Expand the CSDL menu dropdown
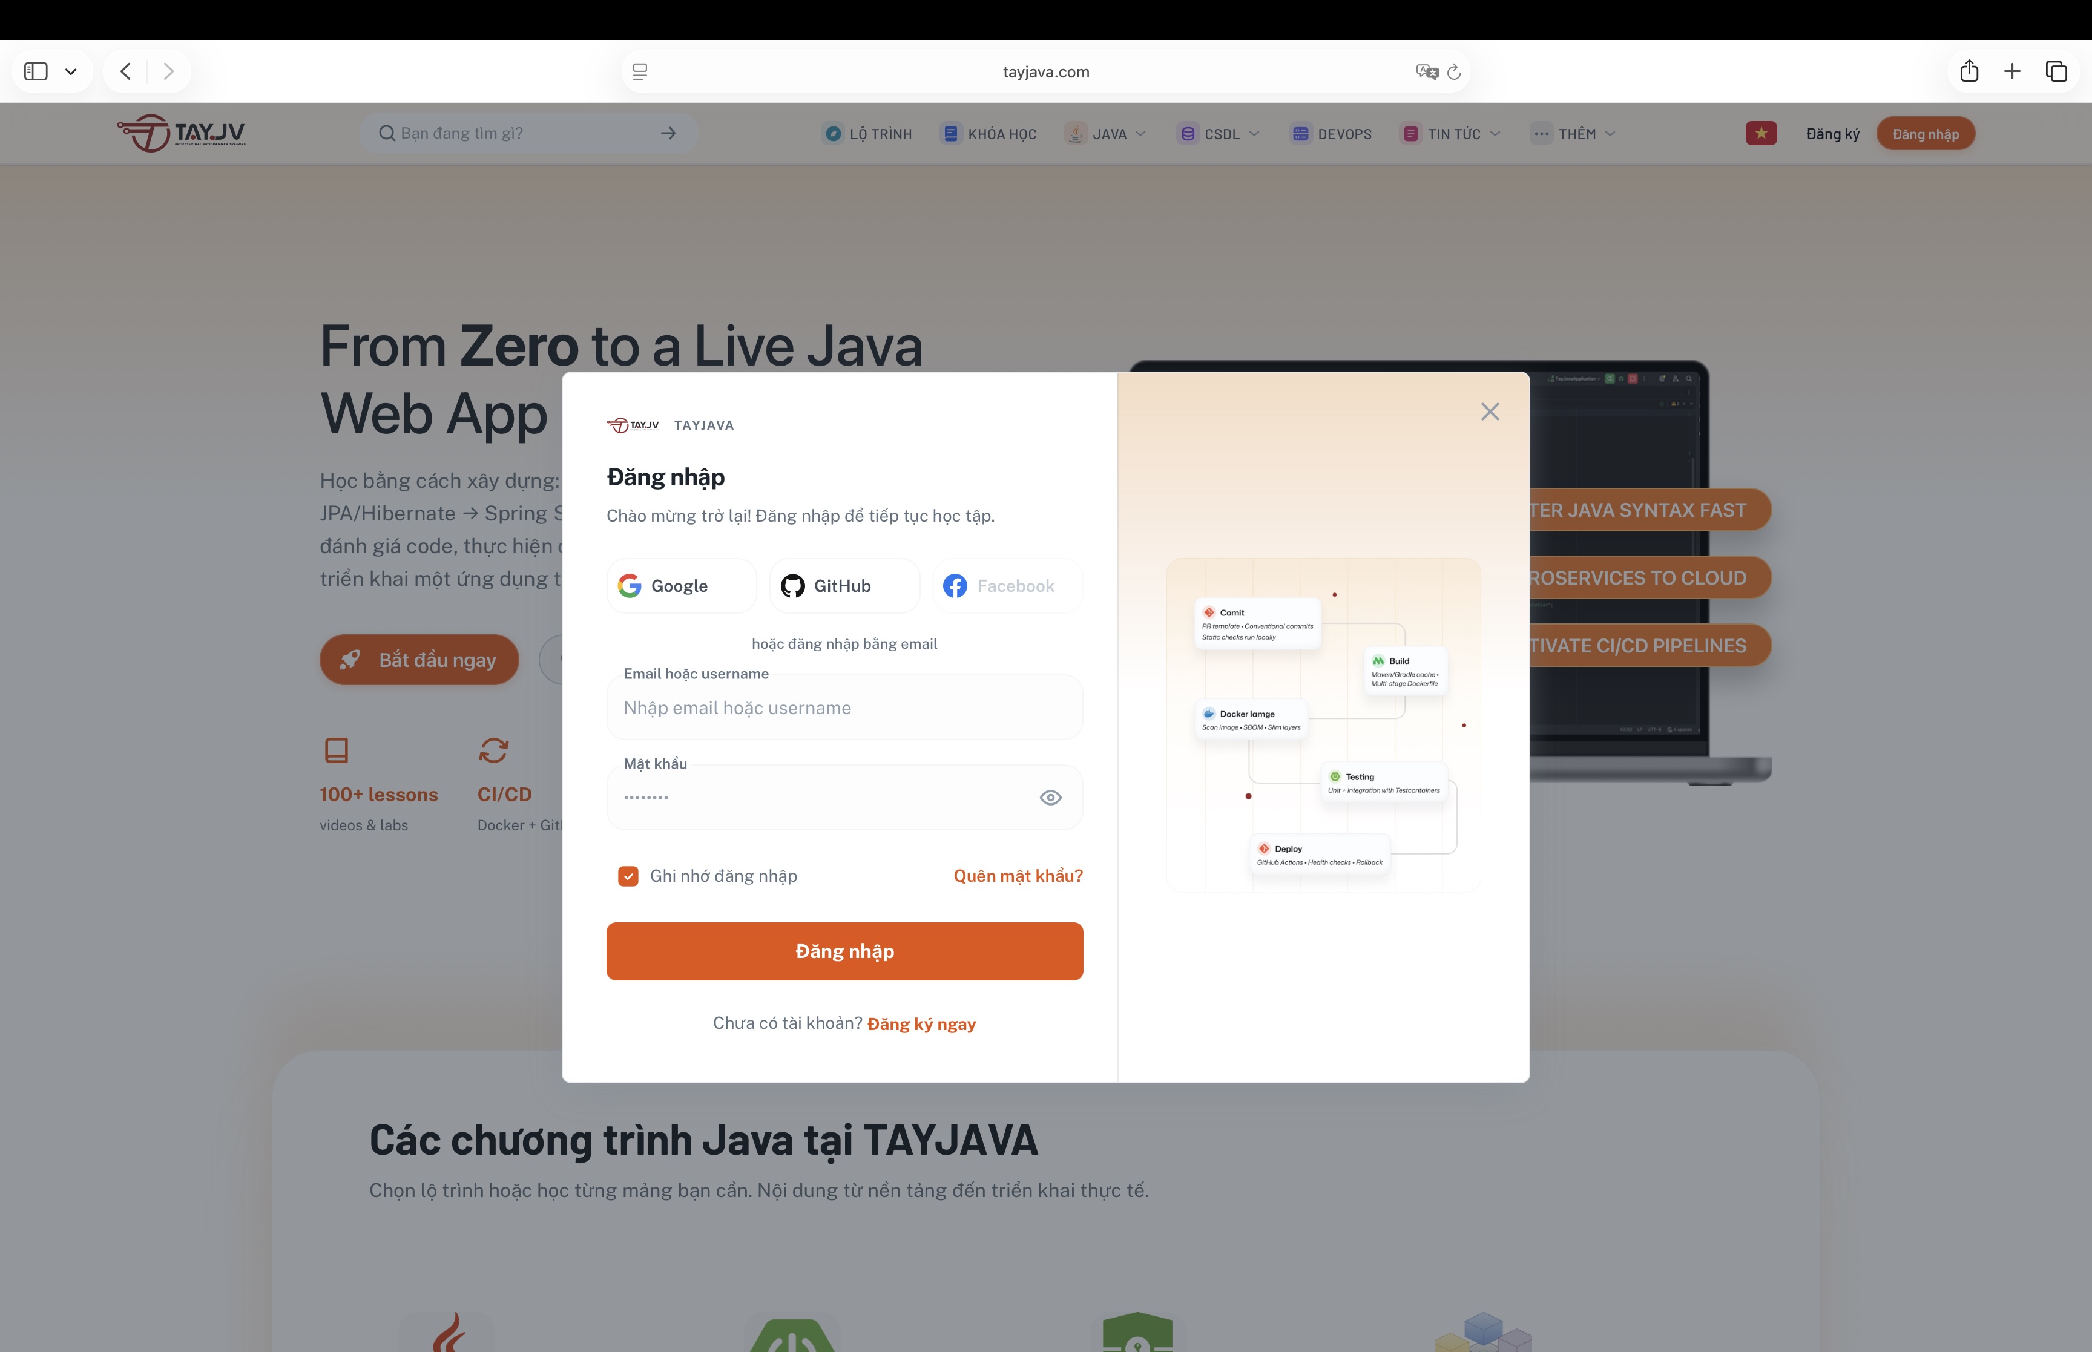Image resolution: width=2092 pixels, height=1352 pixels. click(x=1219, y=133)
